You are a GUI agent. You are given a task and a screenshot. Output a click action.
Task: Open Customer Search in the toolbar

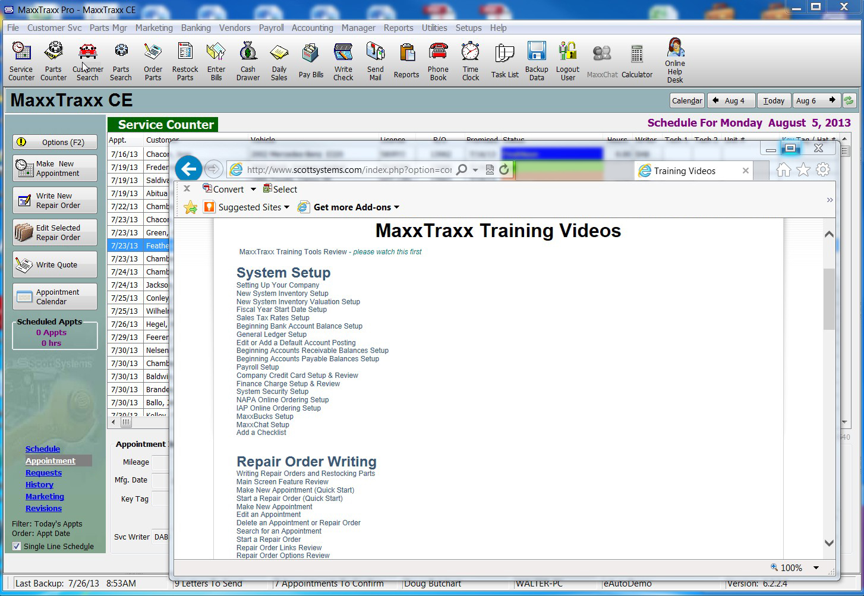pos(88,61)
